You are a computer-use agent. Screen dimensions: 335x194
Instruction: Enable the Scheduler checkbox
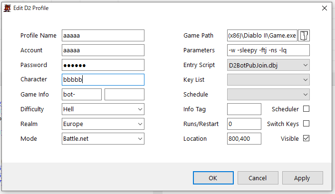click(306, 109)
